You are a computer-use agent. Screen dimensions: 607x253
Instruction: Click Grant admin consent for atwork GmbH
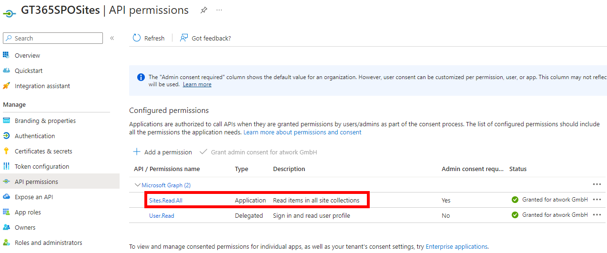point(264,152)
